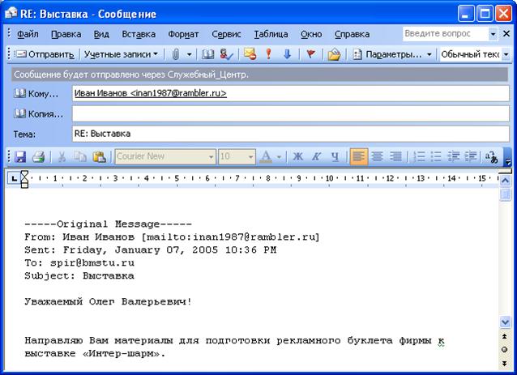
Task: Click the Отправить send button
Action: [x=45, y=54]
